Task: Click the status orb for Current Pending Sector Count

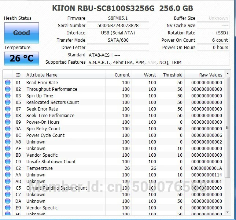Action: click(x=8, y=188)
